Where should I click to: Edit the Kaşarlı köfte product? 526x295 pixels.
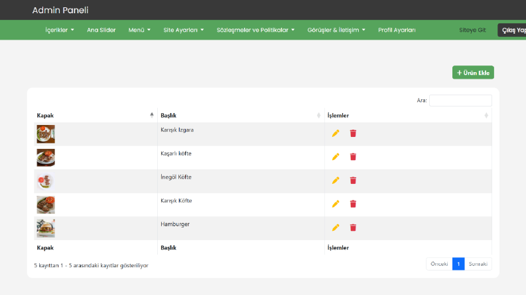click(336, 157)
